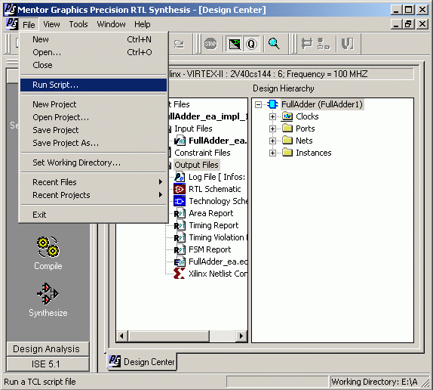Select the FullAdder chip icon in hierarchy
The width and height of the screenshot is (433, 390).
pos(272,104)
